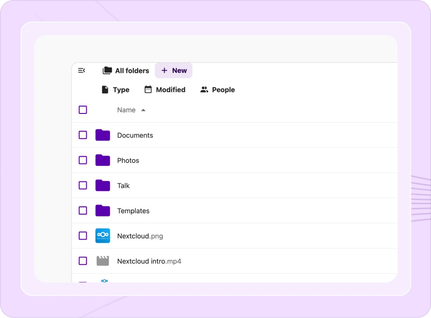
Task: Open the Templates folder name
Action: [133, 211]
